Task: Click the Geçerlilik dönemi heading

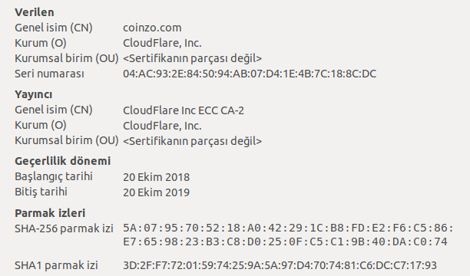Action: pyautogui.click(x=63, y=161)
